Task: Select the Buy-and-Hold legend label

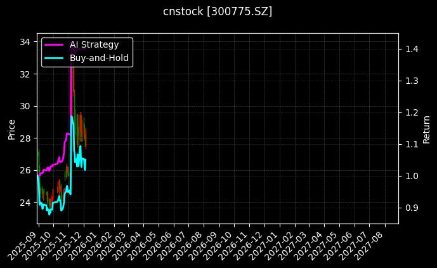Action: pyautogui.click(x=99, y=58)
